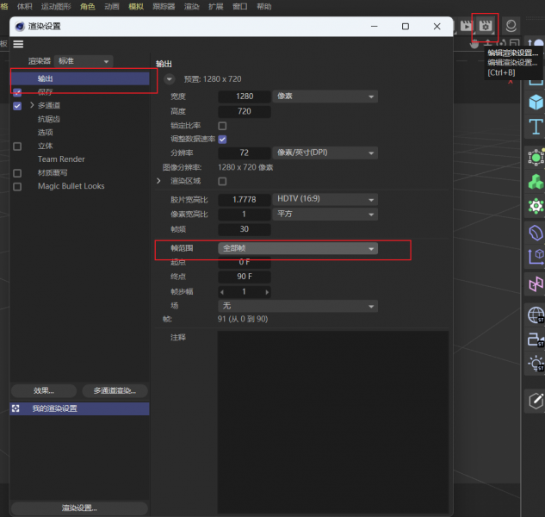Open the 扩展 menu
Viewport: 545px width, 517px height.
tap(216, 7)
